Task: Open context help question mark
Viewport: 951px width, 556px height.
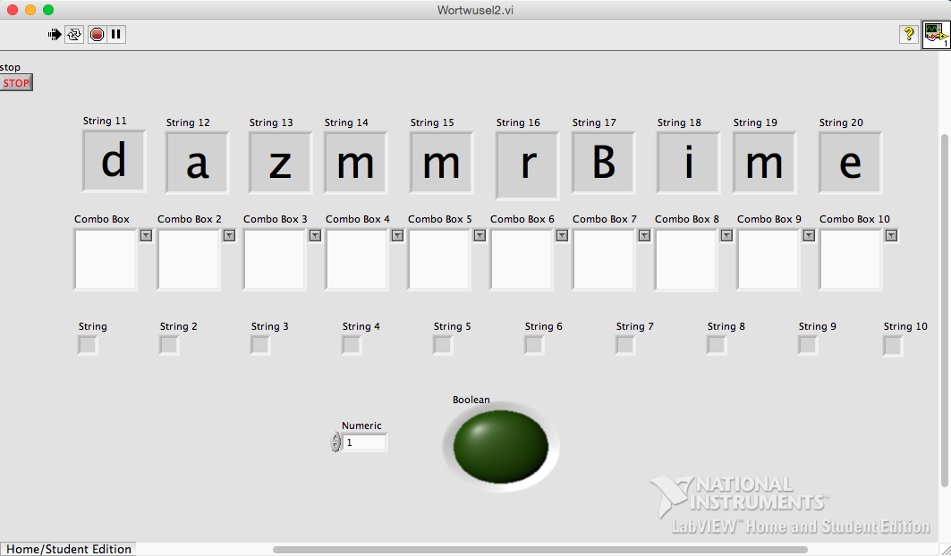Action: point(908,35)
